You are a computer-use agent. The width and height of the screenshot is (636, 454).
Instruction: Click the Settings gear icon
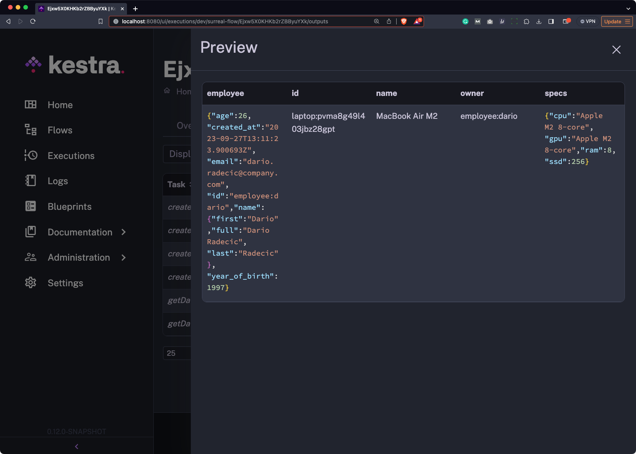[x=31, y=283]
